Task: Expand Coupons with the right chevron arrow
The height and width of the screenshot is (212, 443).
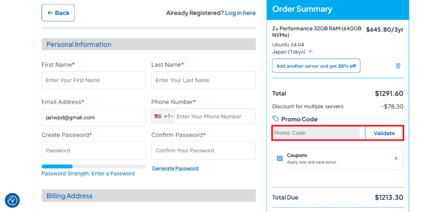Action: [x=396, y=158]
